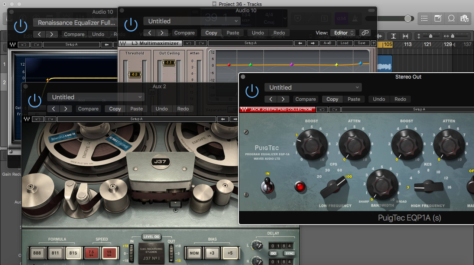Screen dimensions: 474x265
Task: Toggle power button on Aux 2 J37 plugin
Action: coord(35,101)
